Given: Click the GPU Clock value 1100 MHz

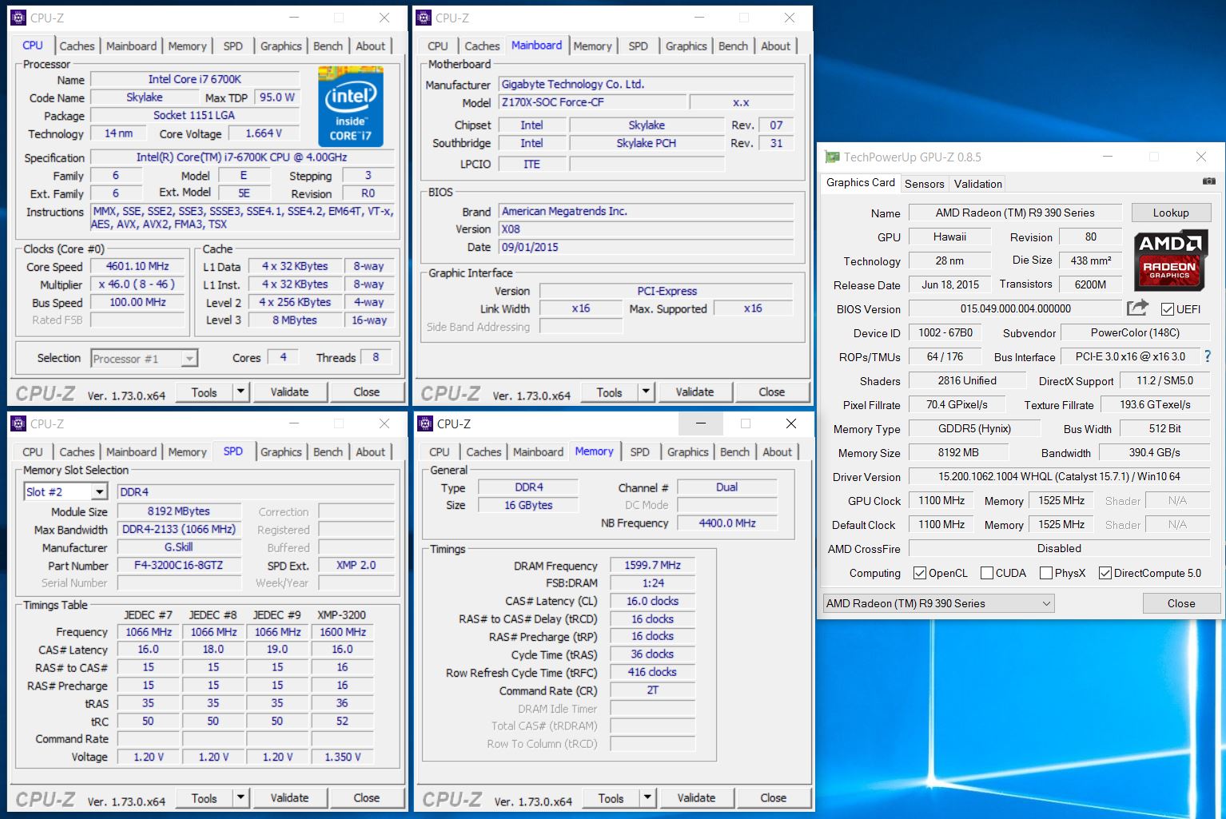Looking at the screenshot, I should point(941,500).
